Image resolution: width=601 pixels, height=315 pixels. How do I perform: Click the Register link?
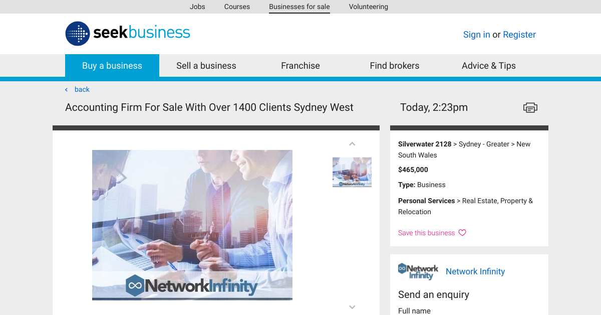click(x=519, y=34)
